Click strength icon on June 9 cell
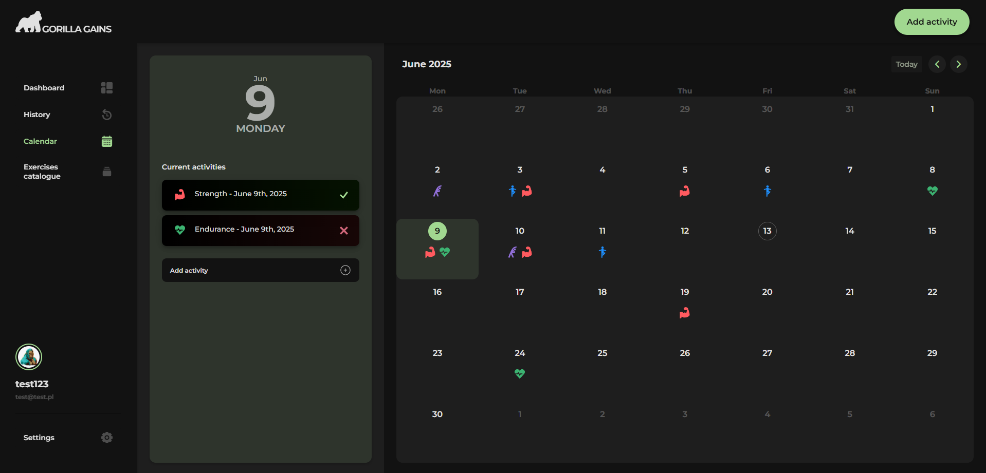 tap(430, 252)
